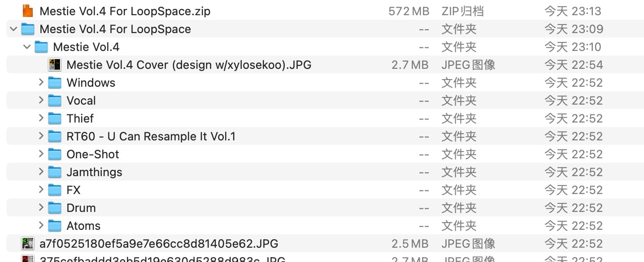Select the Mestie Vol.4 For LoopSpace.zip row
The image size is (644, 262).
[325, 11]
